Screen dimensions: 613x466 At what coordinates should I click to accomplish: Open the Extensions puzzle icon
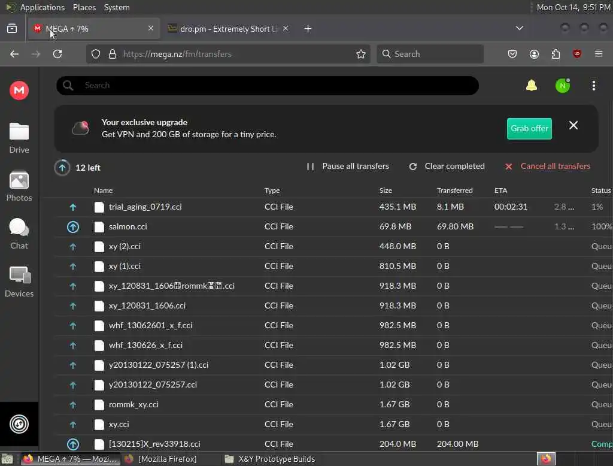[556, 54]
